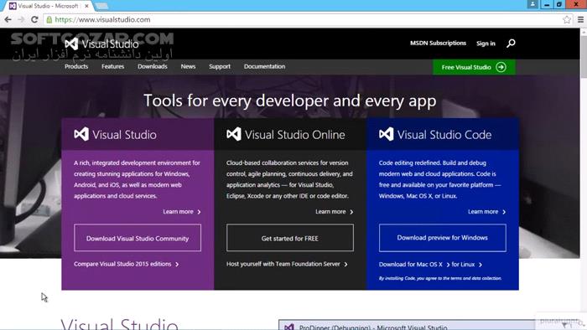Click Learn more under Visual Studio card

click(182, 212)
